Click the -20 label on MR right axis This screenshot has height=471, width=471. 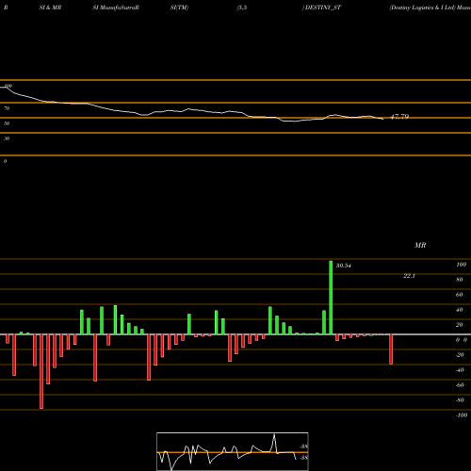460,355
